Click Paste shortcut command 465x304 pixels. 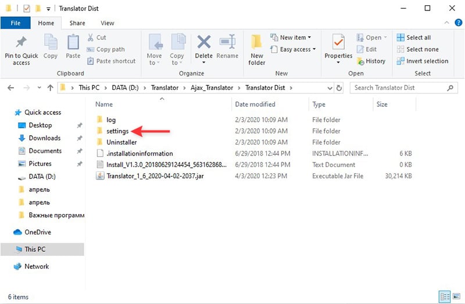tap(112, 61)
